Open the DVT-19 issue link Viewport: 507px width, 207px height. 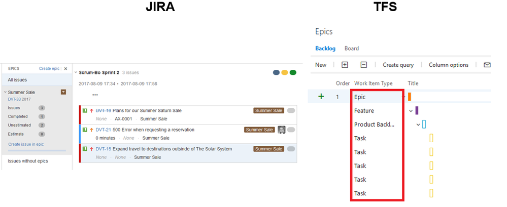click(104, 111)
